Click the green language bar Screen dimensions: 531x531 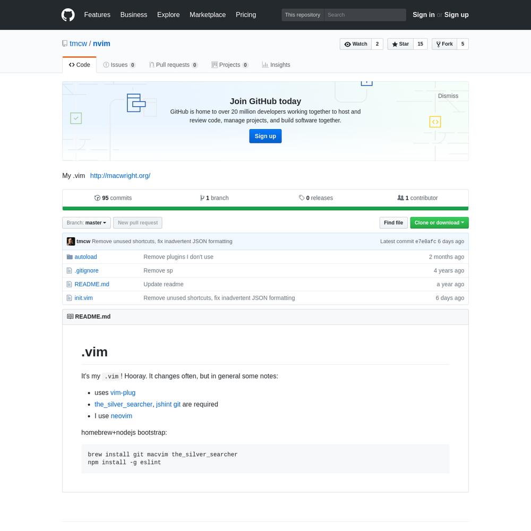265,209
